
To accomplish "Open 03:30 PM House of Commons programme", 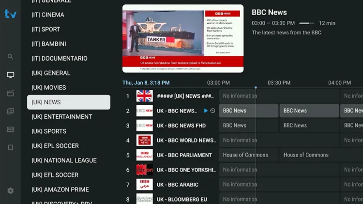I will click(x=321, y=155).
